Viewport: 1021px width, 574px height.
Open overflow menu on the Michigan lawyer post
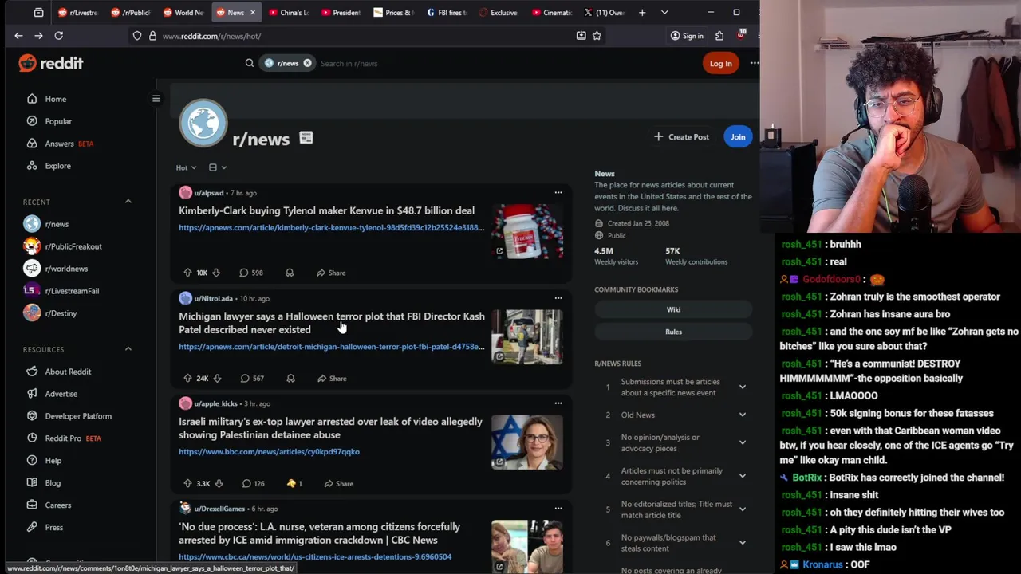click(558, 298)
